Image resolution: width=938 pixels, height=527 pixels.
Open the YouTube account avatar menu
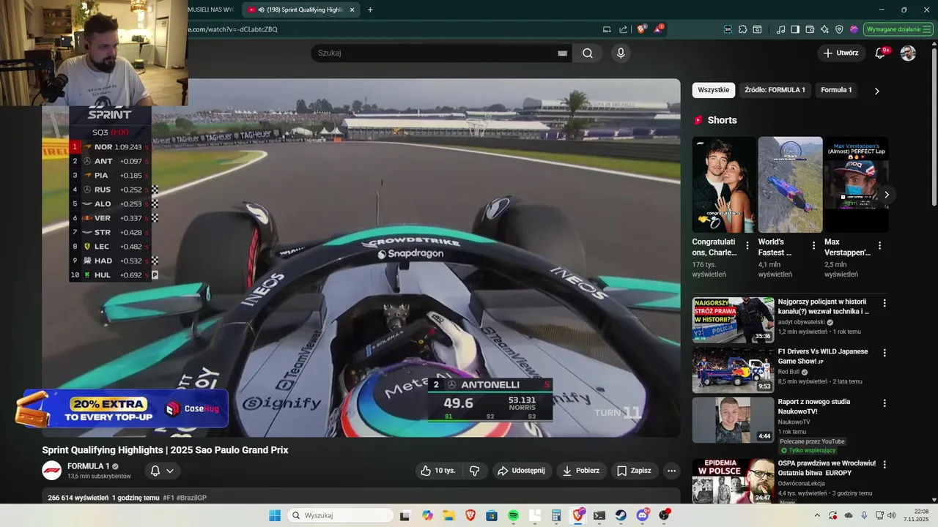(x=908, y=53)
